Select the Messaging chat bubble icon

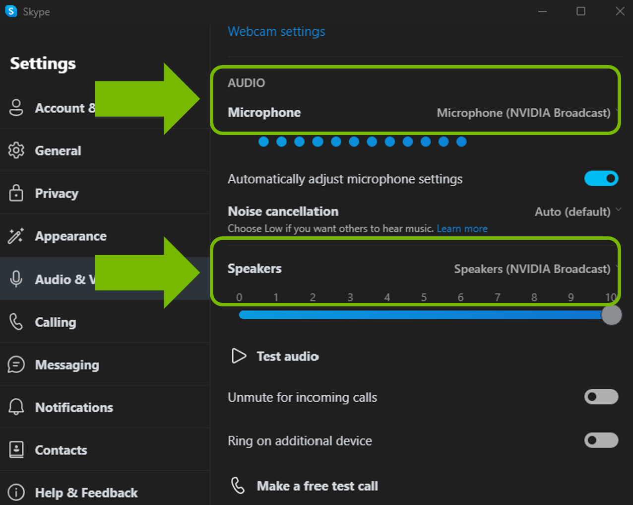pyautogui.click(x=16, y=364)
